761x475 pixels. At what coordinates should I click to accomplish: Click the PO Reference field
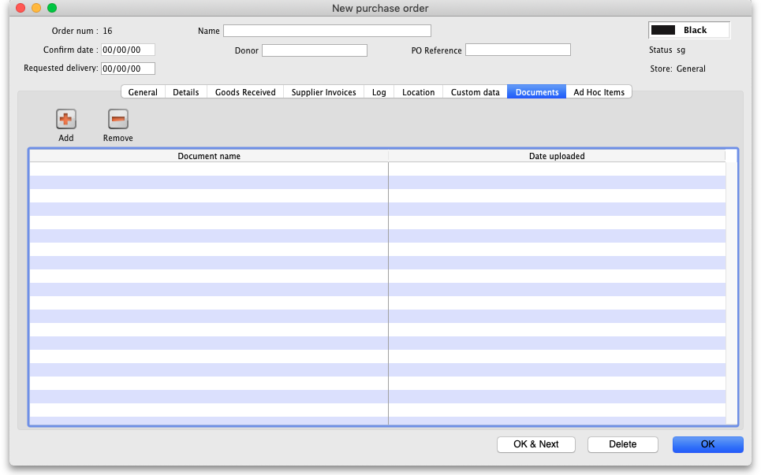(x=517, y=50)
